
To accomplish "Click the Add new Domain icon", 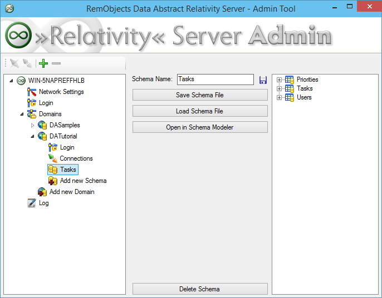I will point(42,192).
